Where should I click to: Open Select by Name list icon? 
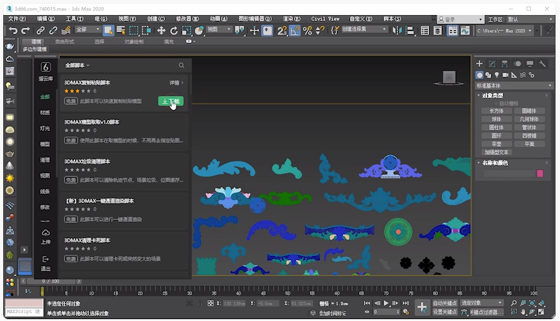121,31
